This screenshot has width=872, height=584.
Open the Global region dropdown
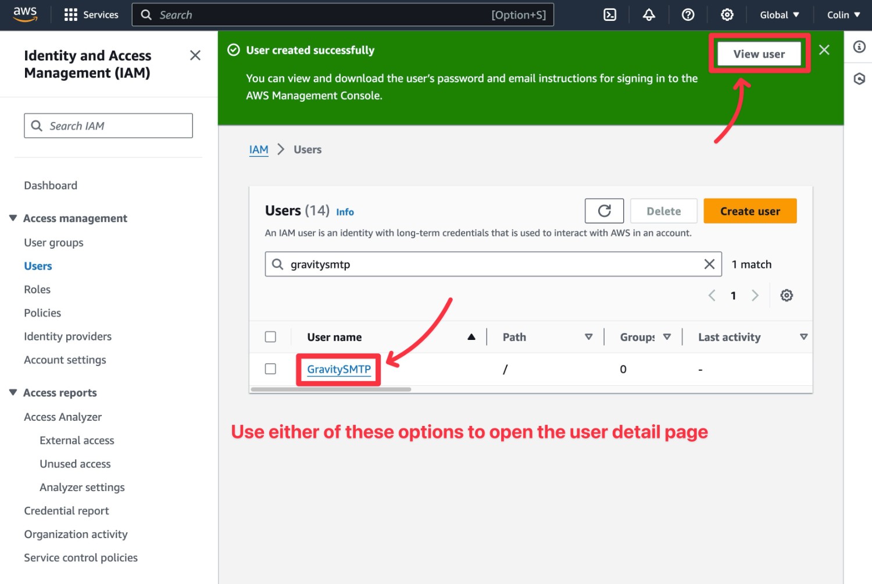click(x=780, y=15)
